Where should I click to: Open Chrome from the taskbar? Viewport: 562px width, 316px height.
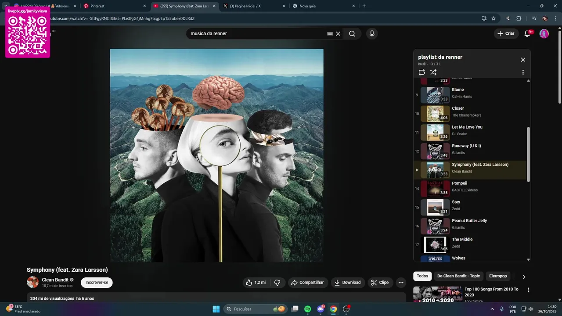333,309
